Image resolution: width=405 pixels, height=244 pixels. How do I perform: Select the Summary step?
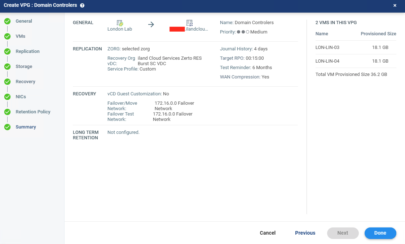coord(26,127)
